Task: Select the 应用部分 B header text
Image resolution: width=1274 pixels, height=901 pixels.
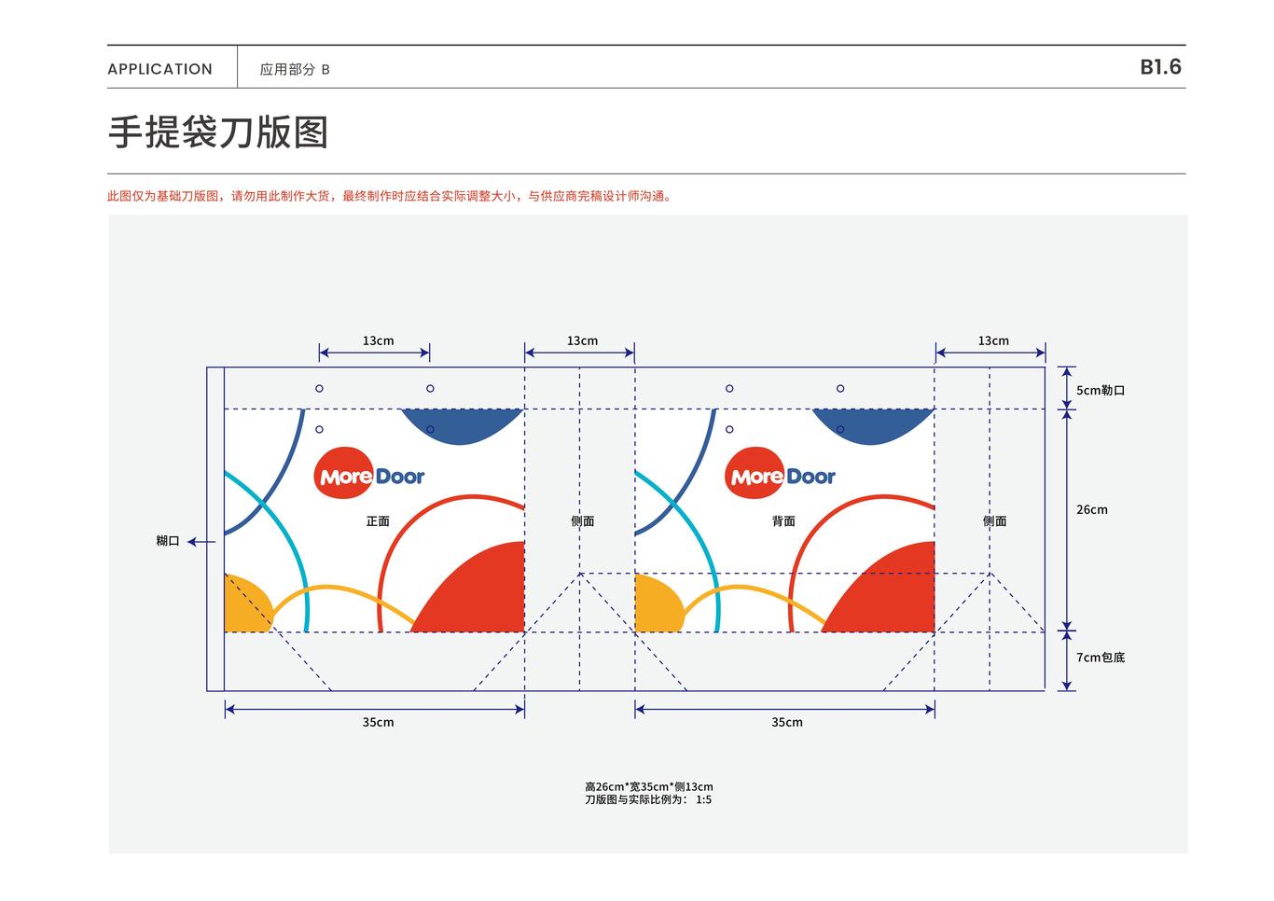Action: point(295,69)
